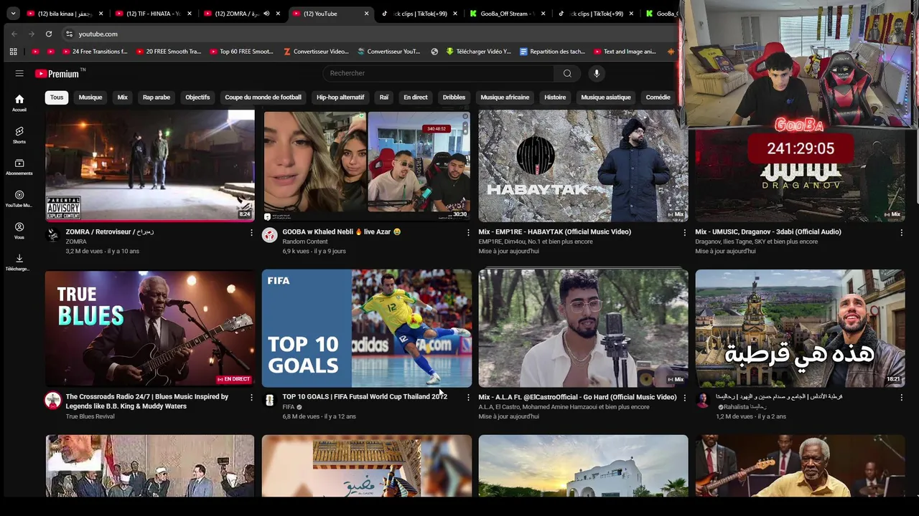This screenshot has width=919, height=516.
Task: Start voice search with microphone icon
Action: 596,73
